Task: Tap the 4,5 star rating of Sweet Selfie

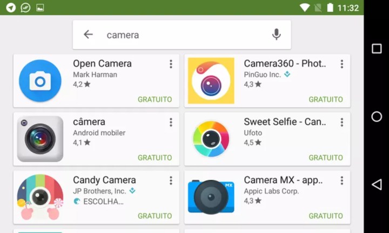Action: coord(252,142)
